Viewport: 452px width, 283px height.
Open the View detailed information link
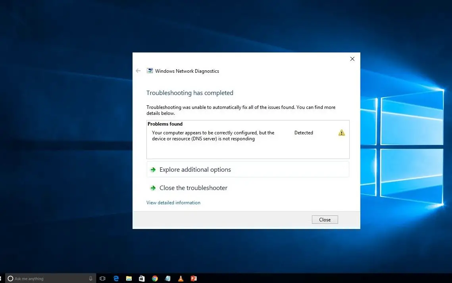tap(173, 203)
